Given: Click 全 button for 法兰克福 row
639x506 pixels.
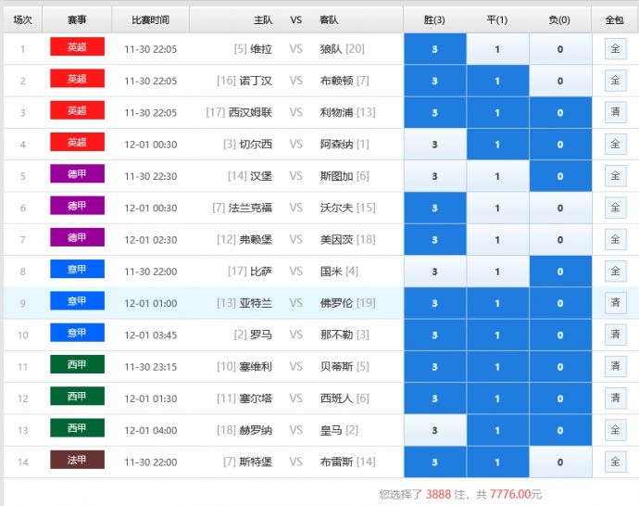Looking at the screenshot, I should pos(615,208).
